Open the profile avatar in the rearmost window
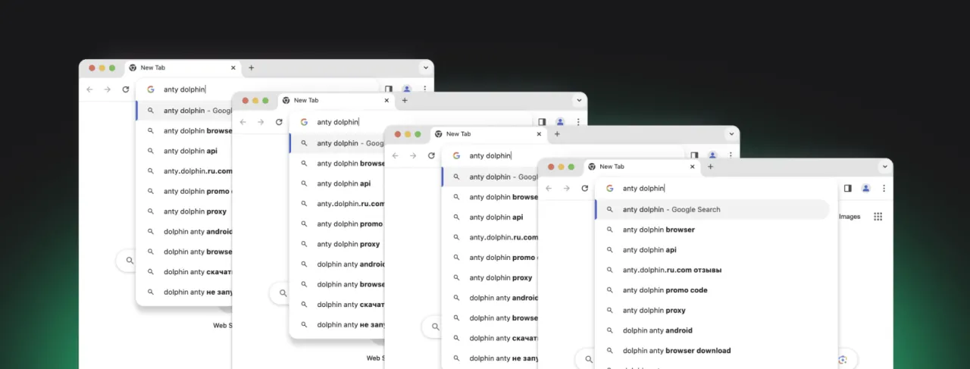970x369 pixels. [x=407, y=89]
